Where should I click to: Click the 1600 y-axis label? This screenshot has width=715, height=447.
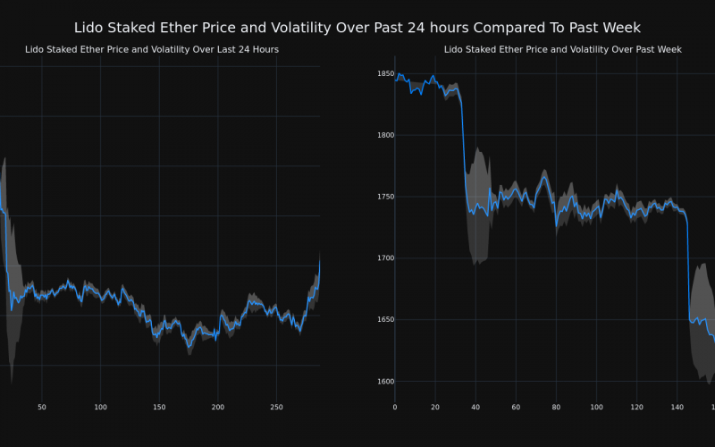(385, 382)
